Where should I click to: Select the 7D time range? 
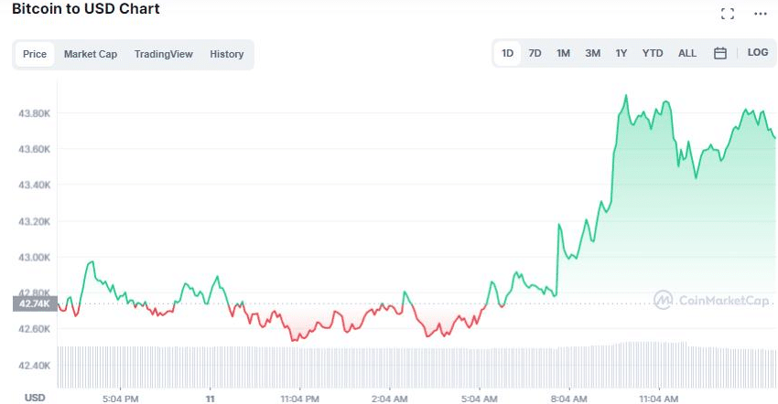click(x=535, y=53)
